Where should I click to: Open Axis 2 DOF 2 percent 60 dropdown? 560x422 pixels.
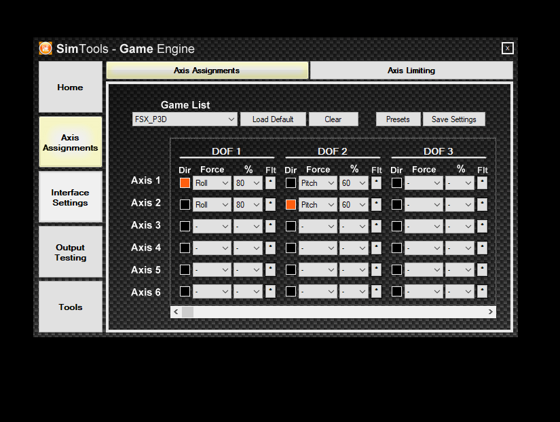tap(354, 205)
